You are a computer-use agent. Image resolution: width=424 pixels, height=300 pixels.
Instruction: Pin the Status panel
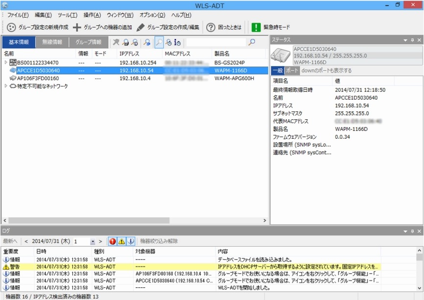pyautogui.click(x=412, y=40)
